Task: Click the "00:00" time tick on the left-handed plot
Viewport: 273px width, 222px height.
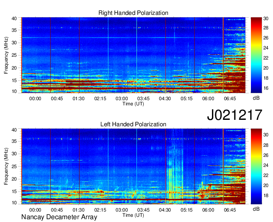Action: tap(35, 210)
